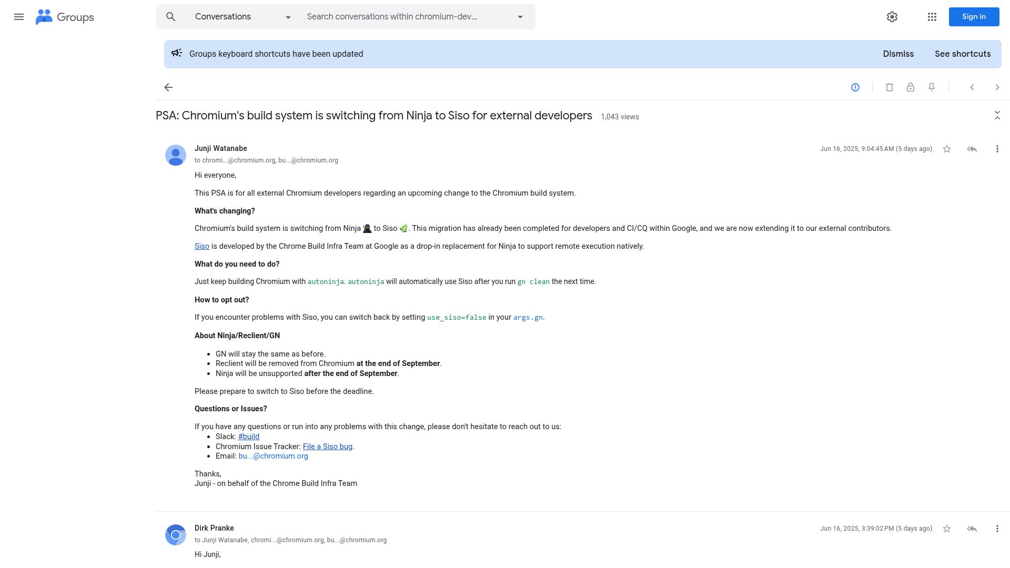Open more options on Junji Watanabe's message
1010x568 pixels.
pos(997,149)
